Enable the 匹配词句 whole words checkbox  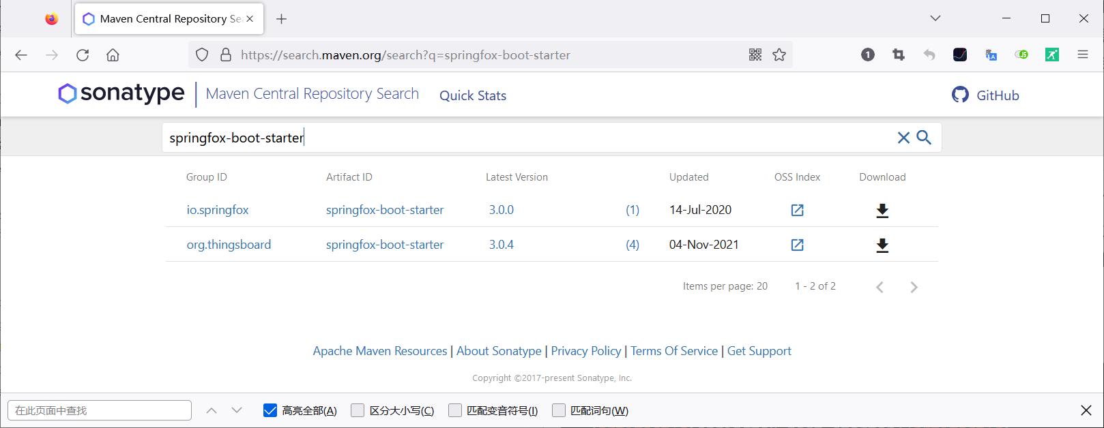(559, 410)
